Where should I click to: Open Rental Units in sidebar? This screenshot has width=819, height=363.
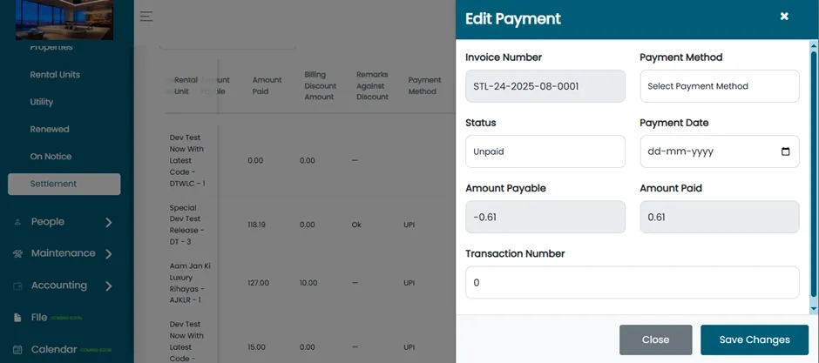point(55,75)
